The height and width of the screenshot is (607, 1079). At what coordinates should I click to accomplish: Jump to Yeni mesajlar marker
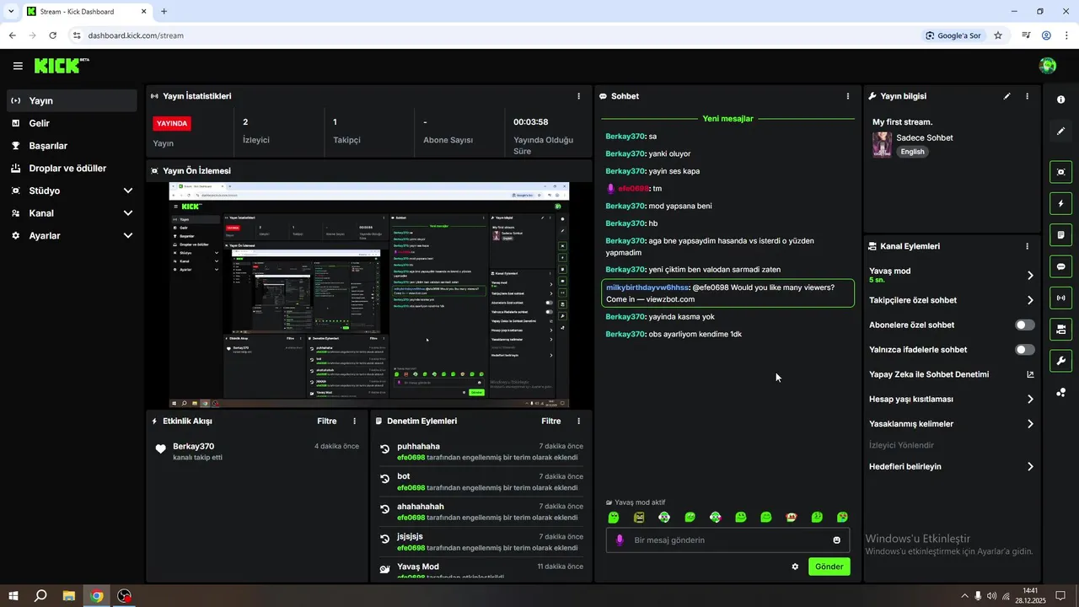pyautogui.click(x=727, y=119)
